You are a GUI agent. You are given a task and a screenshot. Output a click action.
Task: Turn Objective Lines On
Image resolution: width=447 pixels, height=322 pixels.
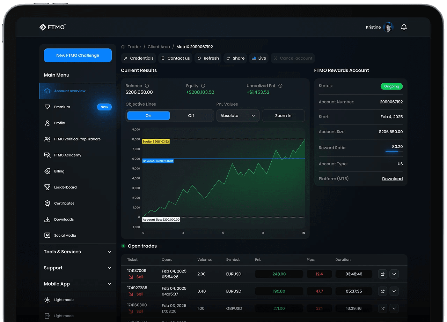pyautogui.click(x=148, y=116)
